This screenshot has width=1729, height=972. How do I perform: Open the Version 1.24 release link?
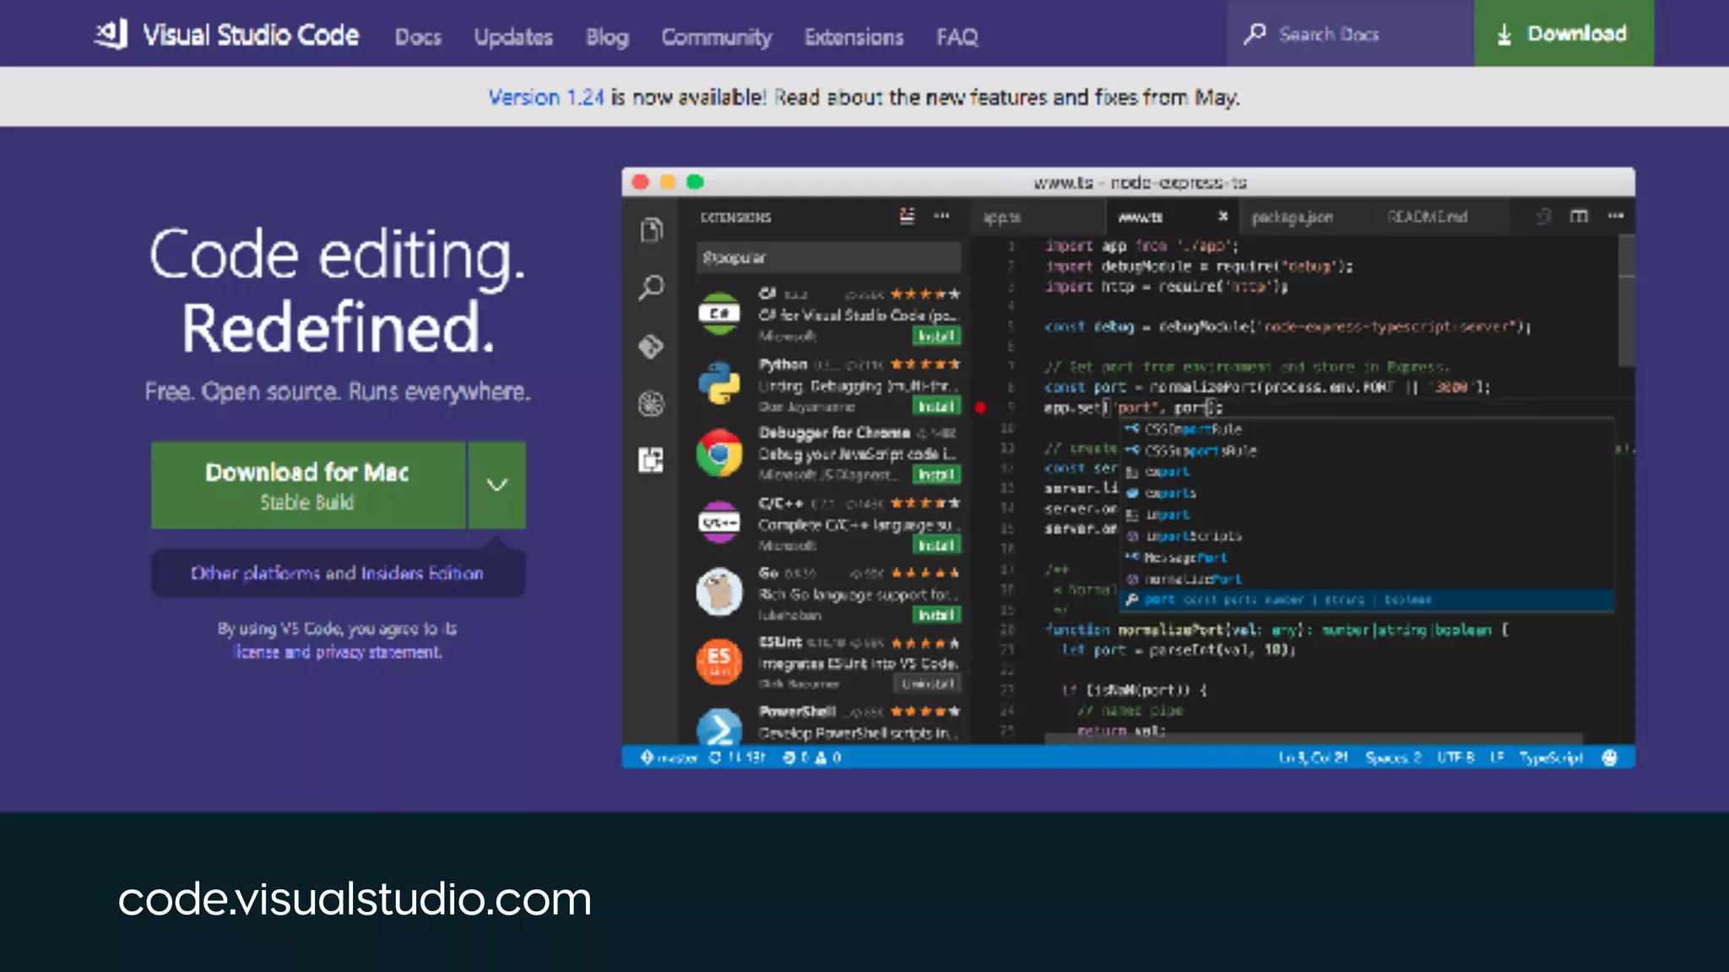click(x=545, y=97)
